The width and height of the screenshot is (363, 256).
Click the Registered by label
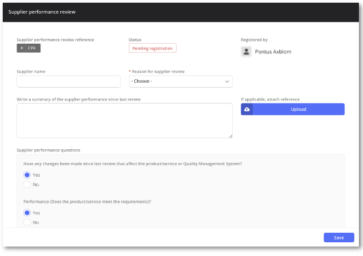click(254, 40)
